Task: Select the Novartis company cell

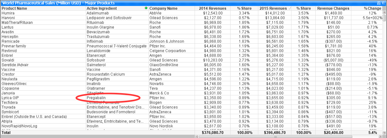Action: tap(172, 84)
